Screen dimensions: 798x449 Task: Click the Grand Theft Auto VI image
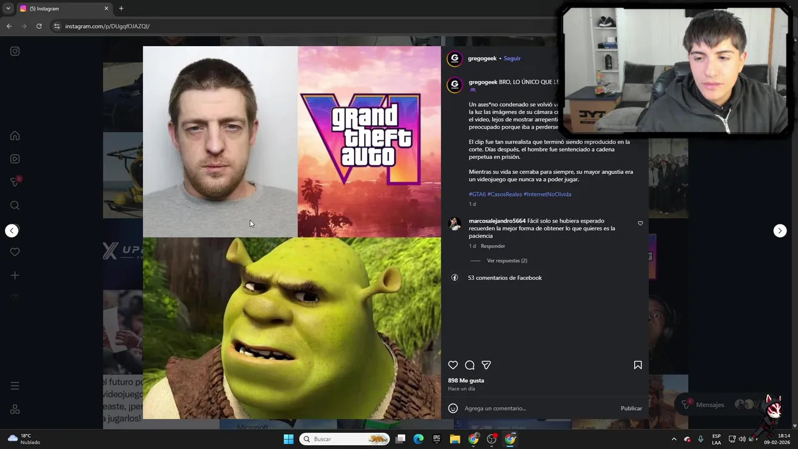coord(369,142)
